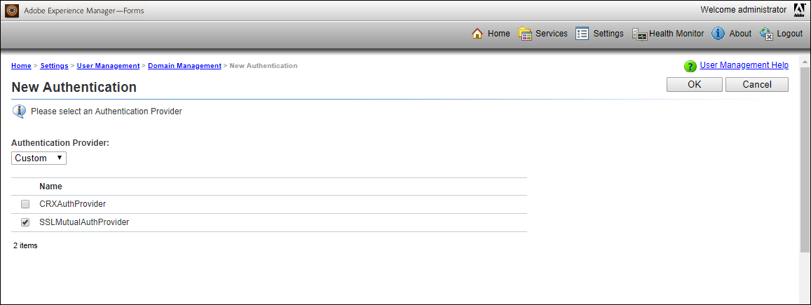
Task: Check the CRXAuthProvider checkbox
Action: pos(25,204)
